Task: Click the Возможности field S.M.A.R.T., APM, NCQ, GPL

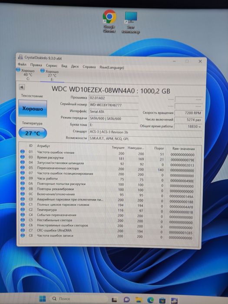Action: 145,139
